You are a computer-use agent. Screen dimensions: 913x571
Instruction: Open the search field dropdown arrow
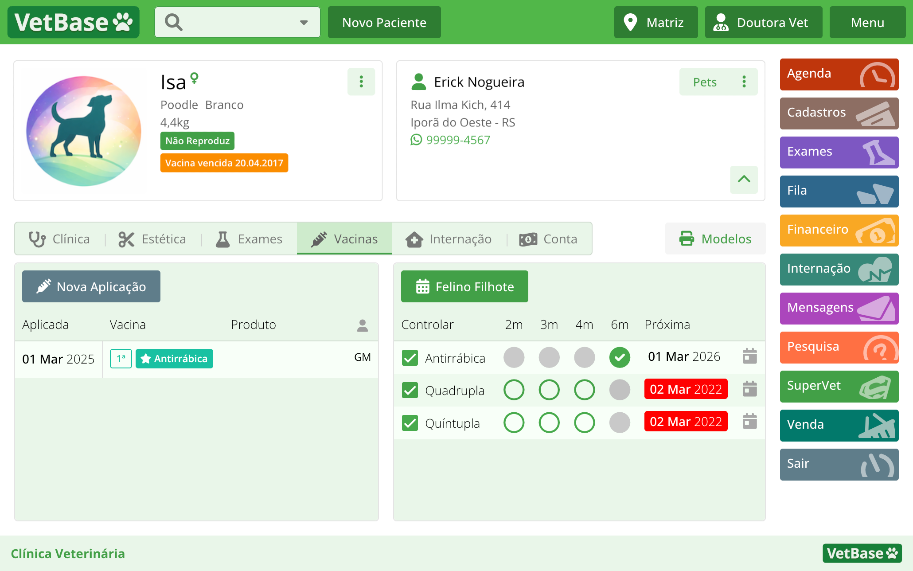pos(304,23)
